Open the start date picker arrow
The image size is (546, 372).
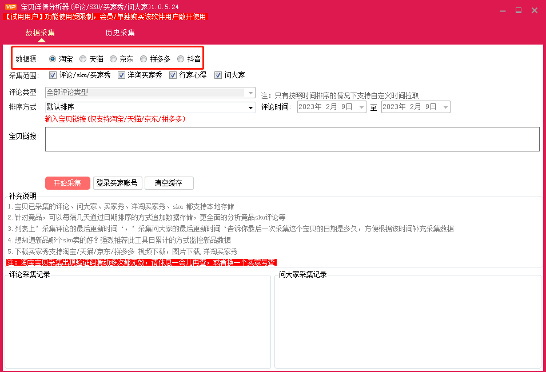[x=361, y=107]
